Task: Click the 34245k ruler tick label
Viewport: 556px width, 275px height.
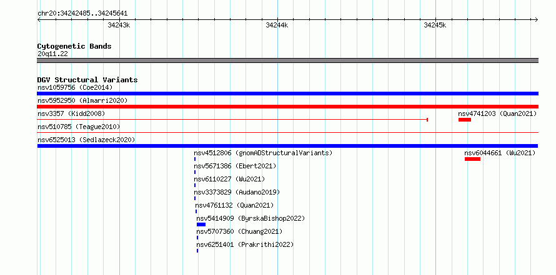Action: point(435,25)
